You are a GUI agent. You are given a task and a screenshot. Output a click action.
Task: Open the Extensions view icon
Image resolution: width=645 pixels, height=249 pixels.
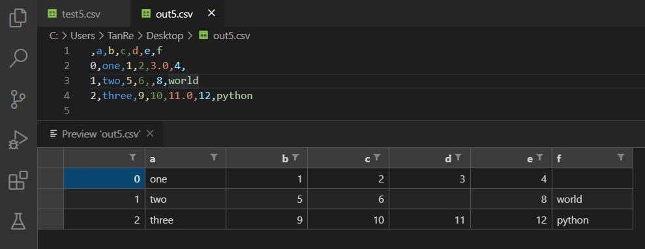click(x=18, y=181)
